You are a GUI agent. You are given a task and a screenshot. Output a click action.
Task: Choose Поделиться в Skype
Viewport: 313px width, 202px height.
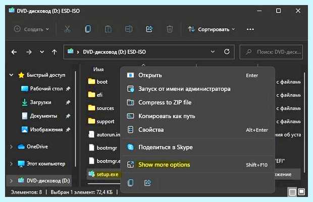(x=197, y=147)
